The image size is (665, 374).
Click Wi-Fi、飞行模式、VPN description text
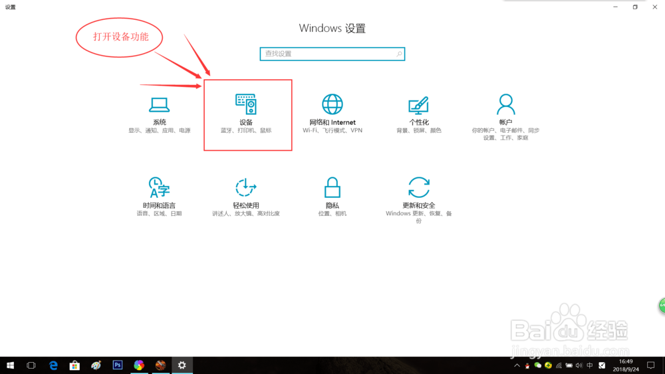[332, 130]
